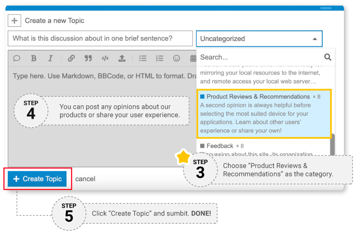
Task: Click the speech bubble whisper icon
Action: pyautogui.click(x=17, y=58)
